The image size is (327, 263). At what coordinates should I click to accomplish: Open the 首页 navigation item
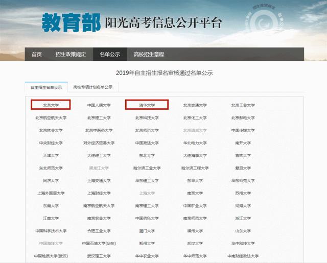click(x=37, y=55)
